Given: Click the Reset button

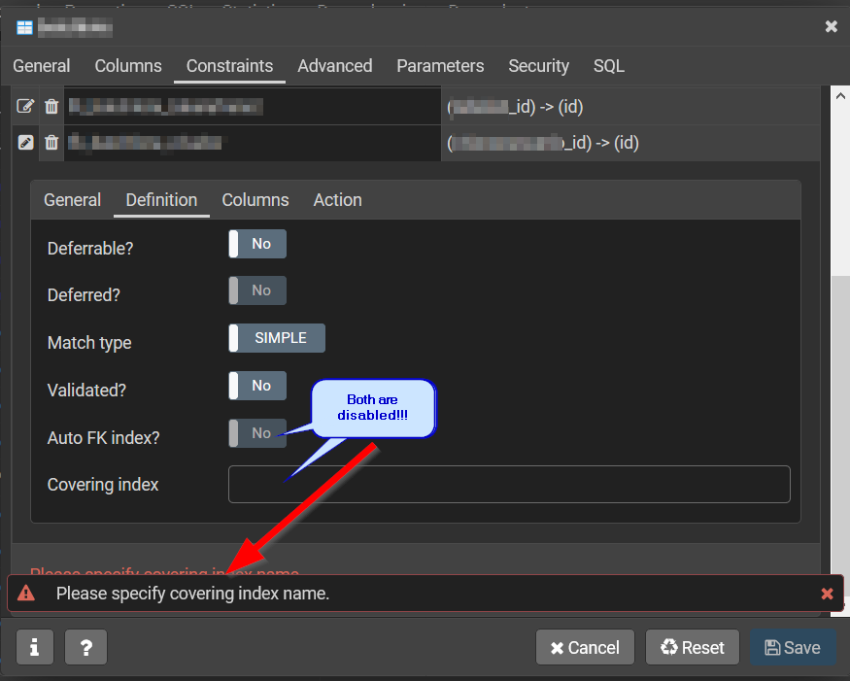Looking at the screenshot, I should coord(692,647).
